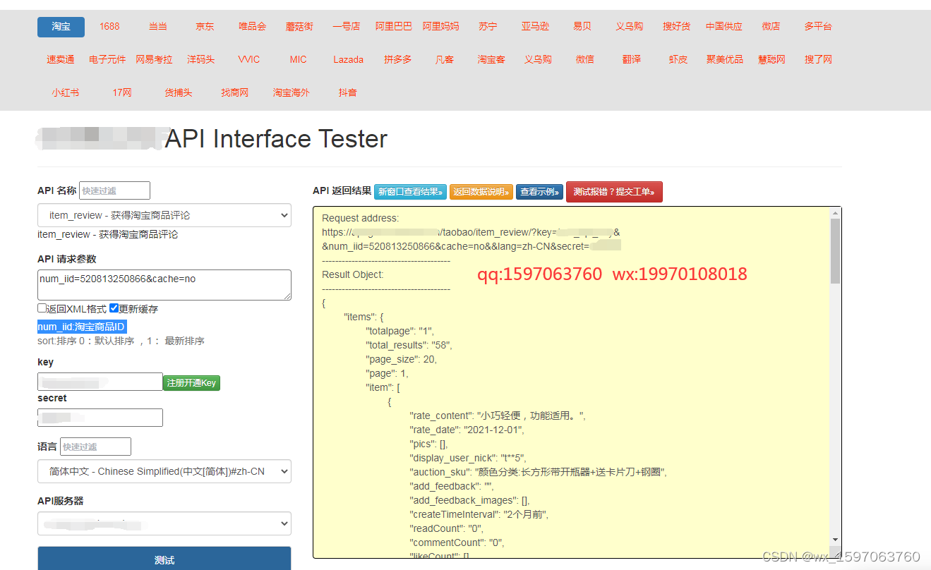Image resolution: width=931 pixels, height=570 pixels.
Task: Open the Lazada tab
Action: pos(349,60)
